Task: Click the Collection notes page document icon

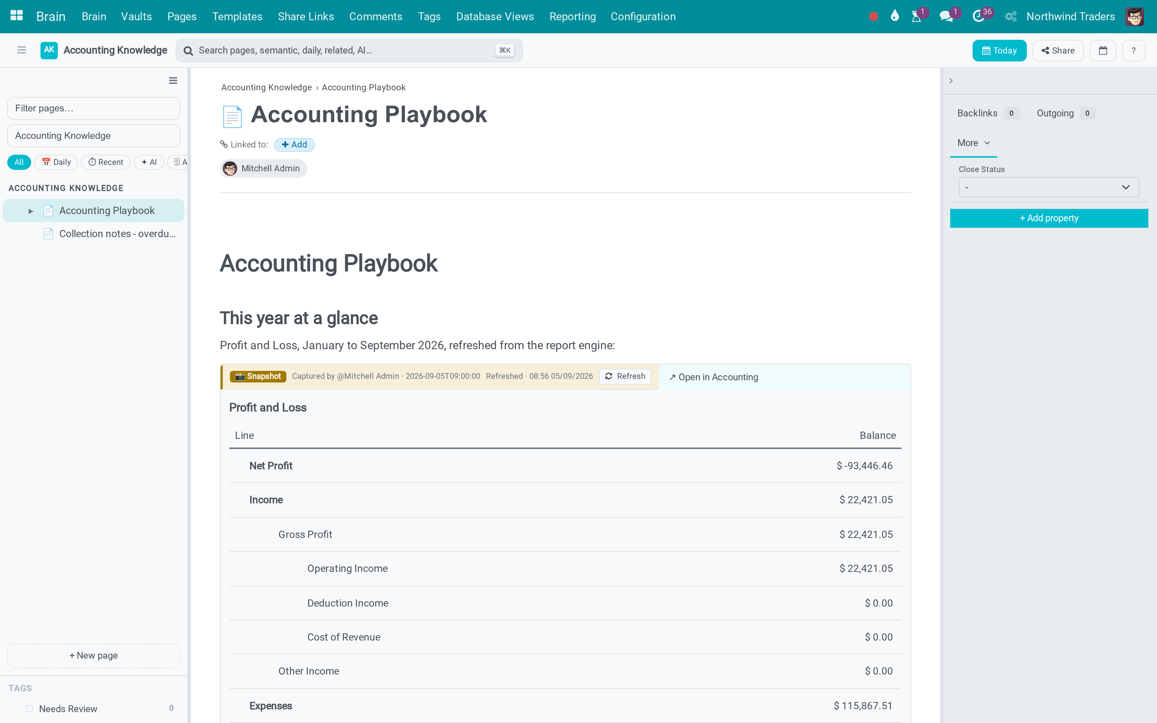Action: 48,234
